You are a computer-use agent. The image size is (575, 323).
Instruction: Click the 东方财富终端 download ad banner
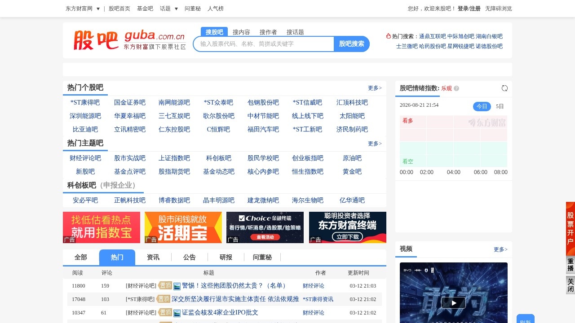coord(348,227)
